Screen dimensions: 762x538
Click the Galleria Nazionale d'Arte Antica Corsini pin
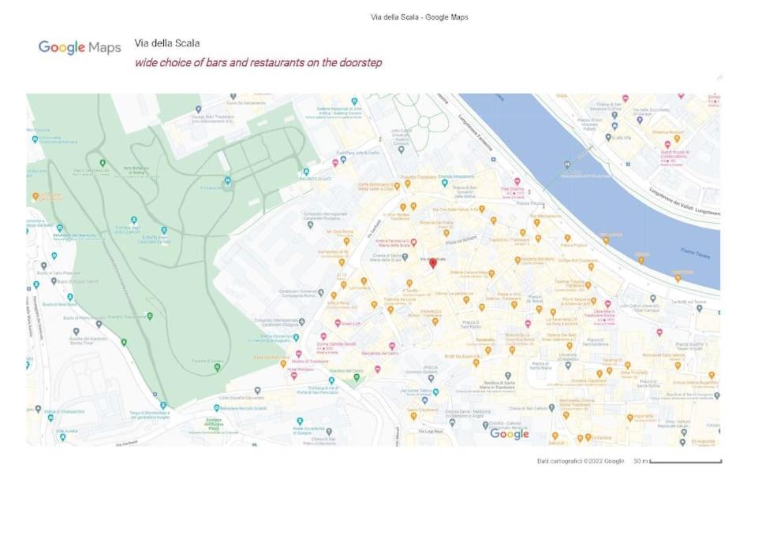[354, 102]
